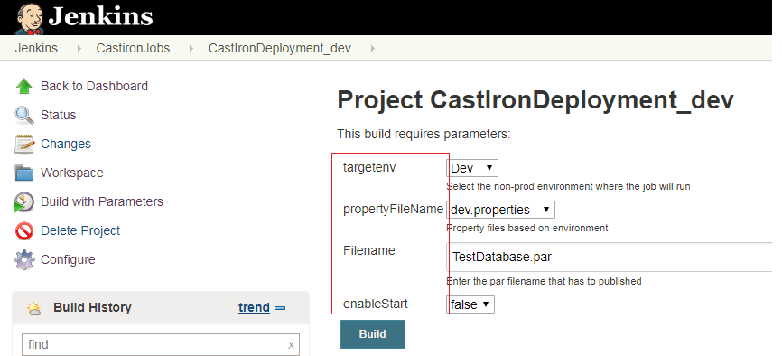Image resolution: width=782 pixels, height=356 pixels.
Task: Open the Changes link
Action: 66,144
